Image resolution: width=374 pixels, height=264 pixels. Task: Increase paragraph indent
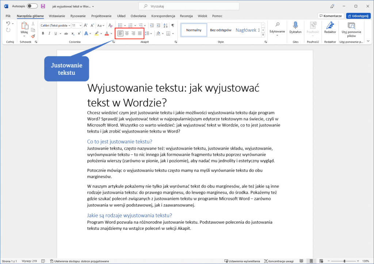159,25
